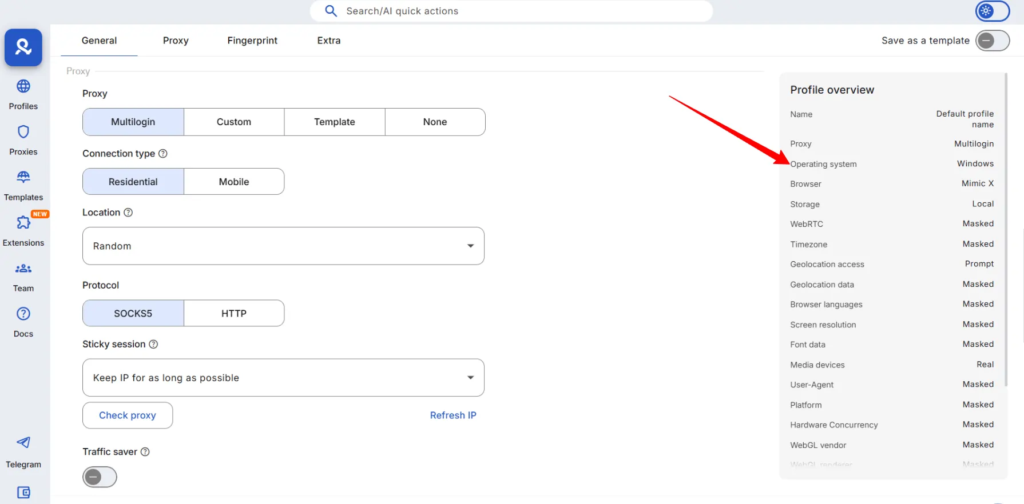Switch to the Proxy tab

176,41
